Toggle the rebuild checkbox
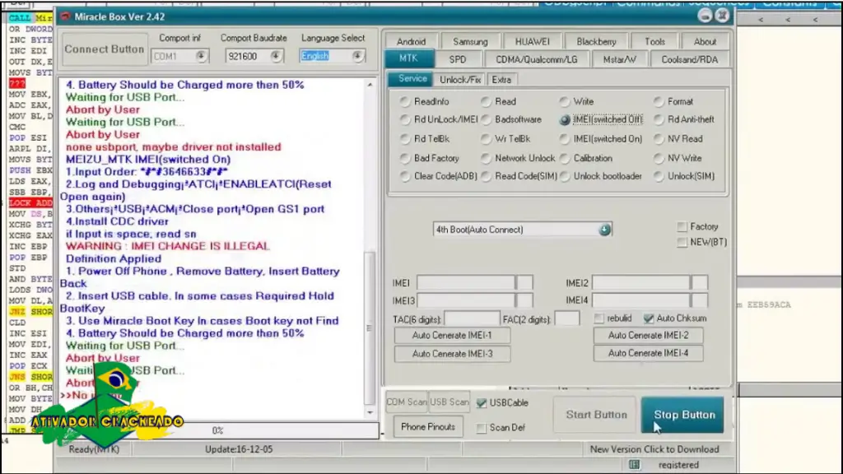This screenshot has height=474, width=843. coord(599,318)
